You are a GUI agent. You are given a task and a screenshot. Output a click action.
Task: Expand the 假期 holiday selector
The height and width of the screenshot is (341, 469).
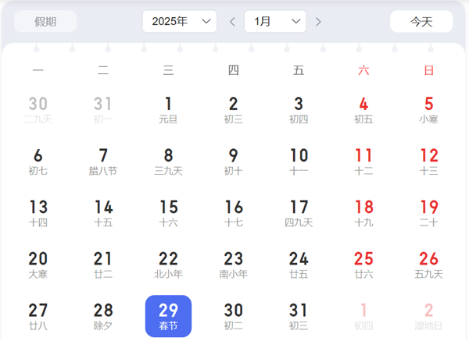(45, 22)
